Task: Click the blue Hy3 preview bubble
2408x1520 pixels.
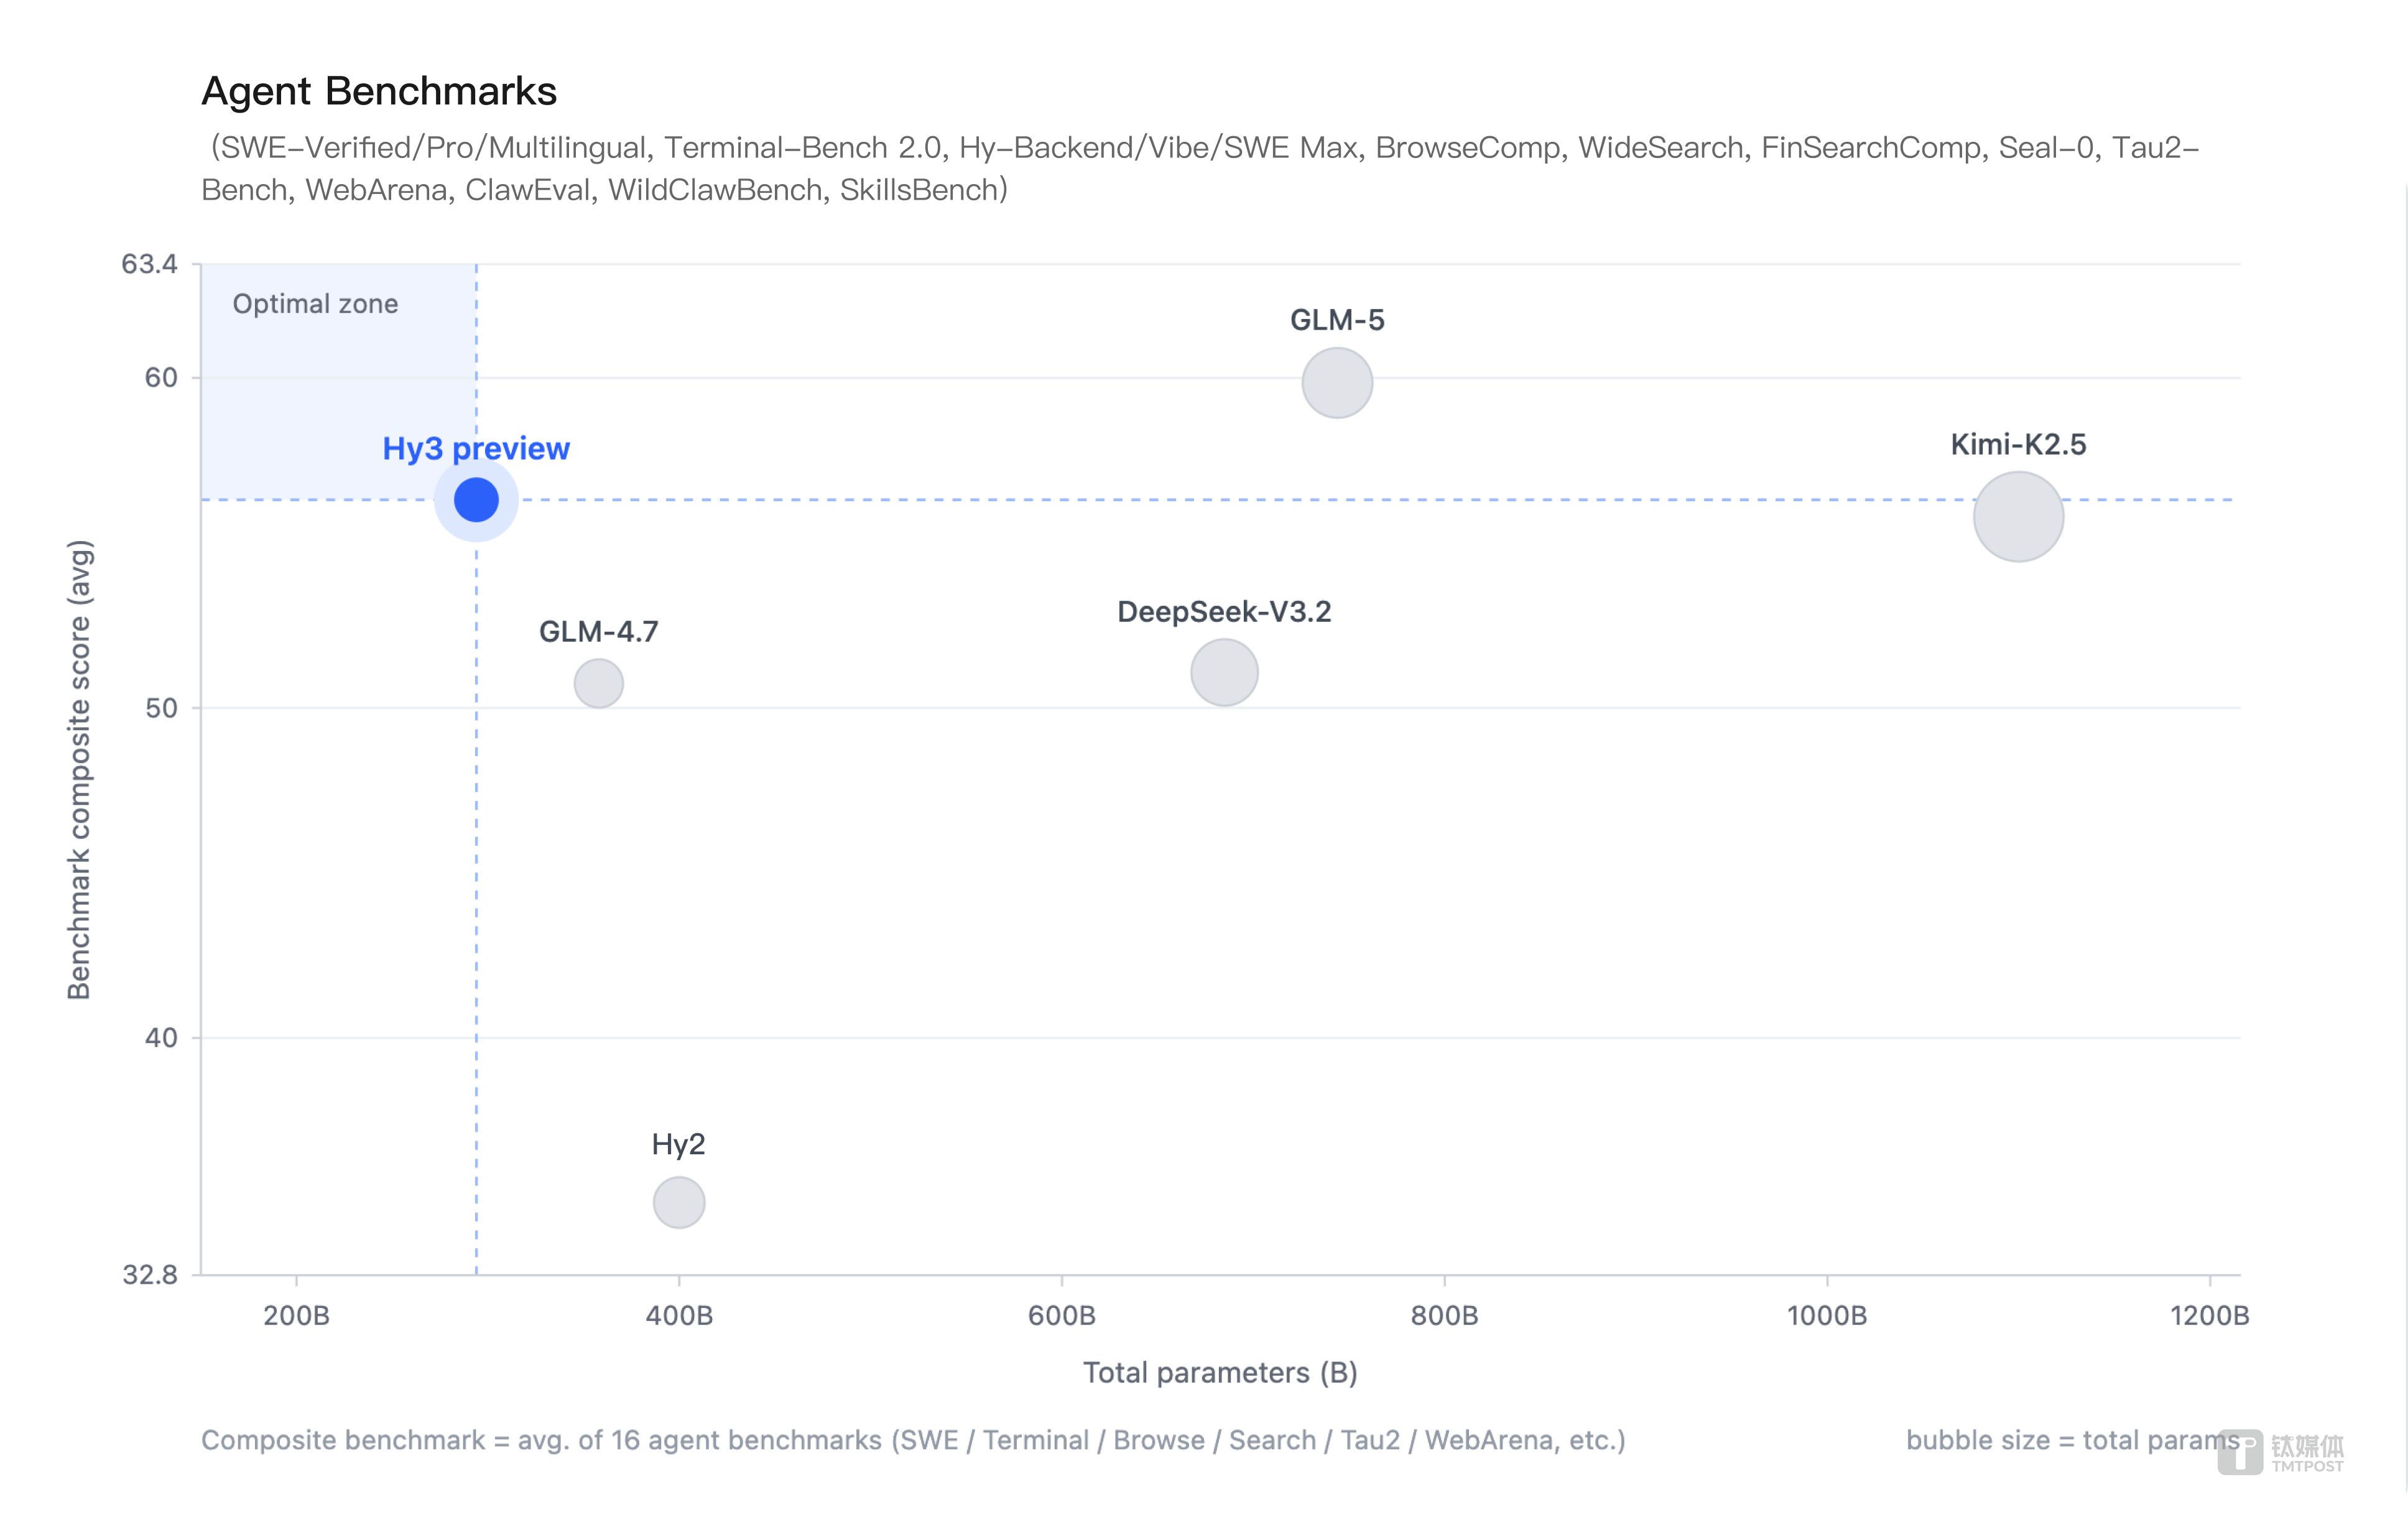Action: pyautogui.click(x=476, y=500)
